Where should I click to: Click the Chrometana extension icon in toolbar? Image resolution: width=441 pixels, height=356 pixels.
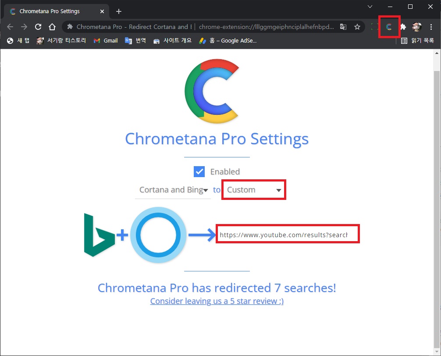389,27
